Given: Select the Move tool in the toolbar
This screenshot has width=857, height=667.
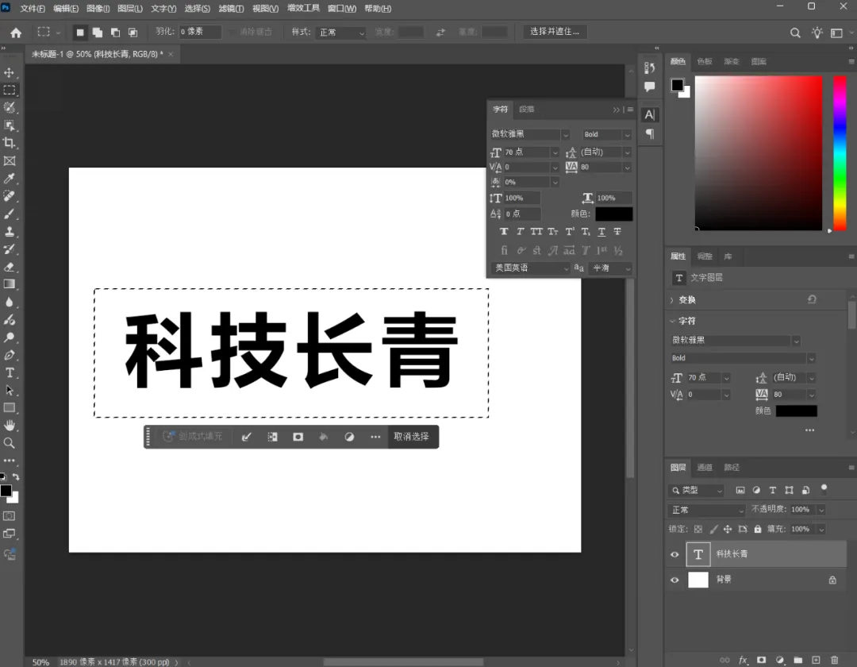Looking at the screenshot, I should tap(10, 71).
